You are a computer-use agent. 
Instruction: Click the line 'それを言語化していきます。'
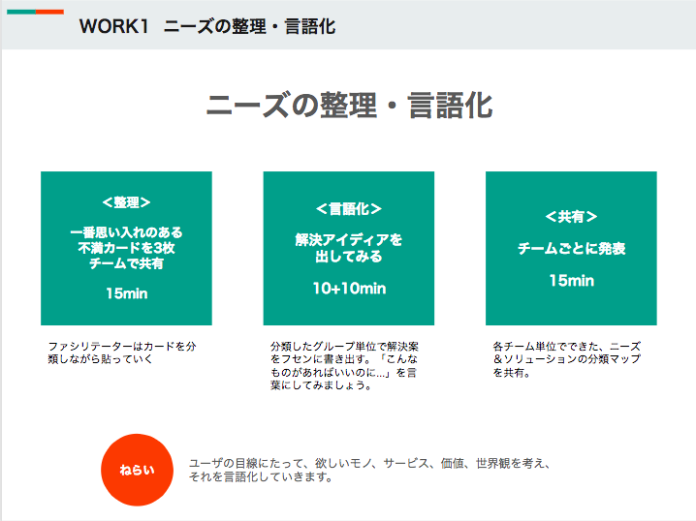261,477
